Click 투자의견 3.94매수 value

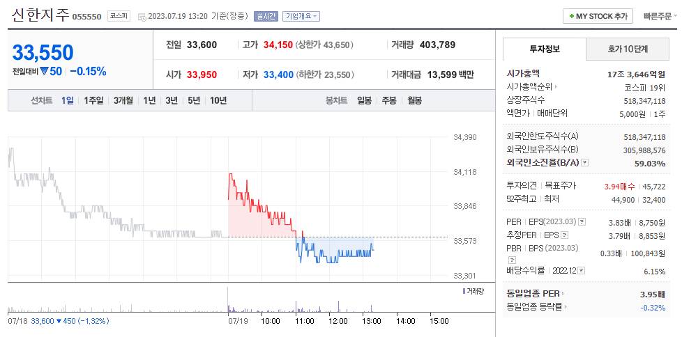click(620, 187)
